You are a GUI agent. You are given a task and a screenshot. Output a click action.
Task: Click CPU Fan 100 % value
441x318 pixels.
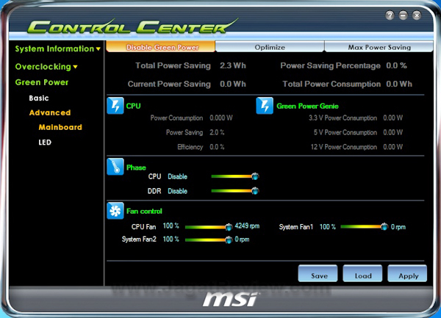pos(171,226)
